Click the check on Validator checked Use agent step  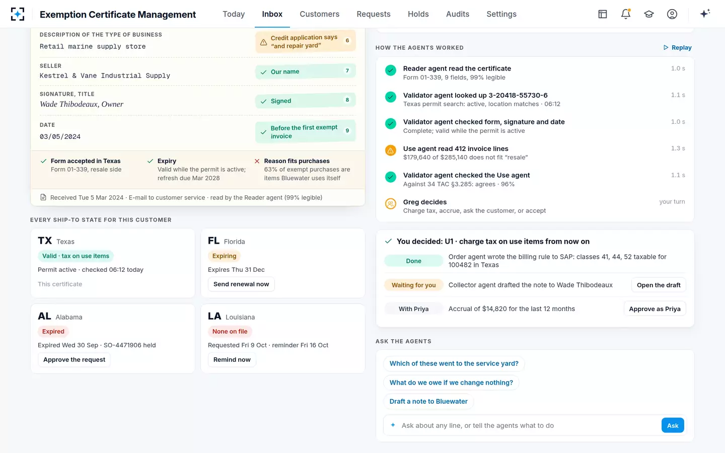[391, 177]
